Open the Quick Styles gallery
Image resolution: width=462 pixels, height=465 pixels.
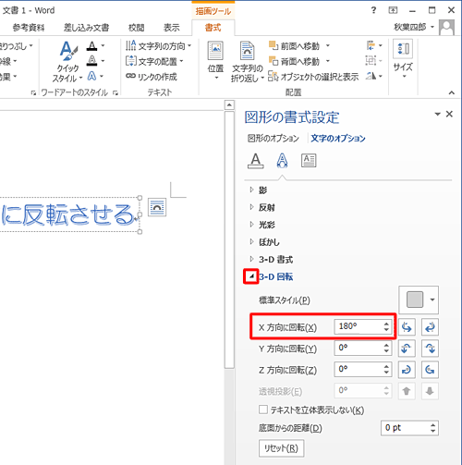(67, 62)
